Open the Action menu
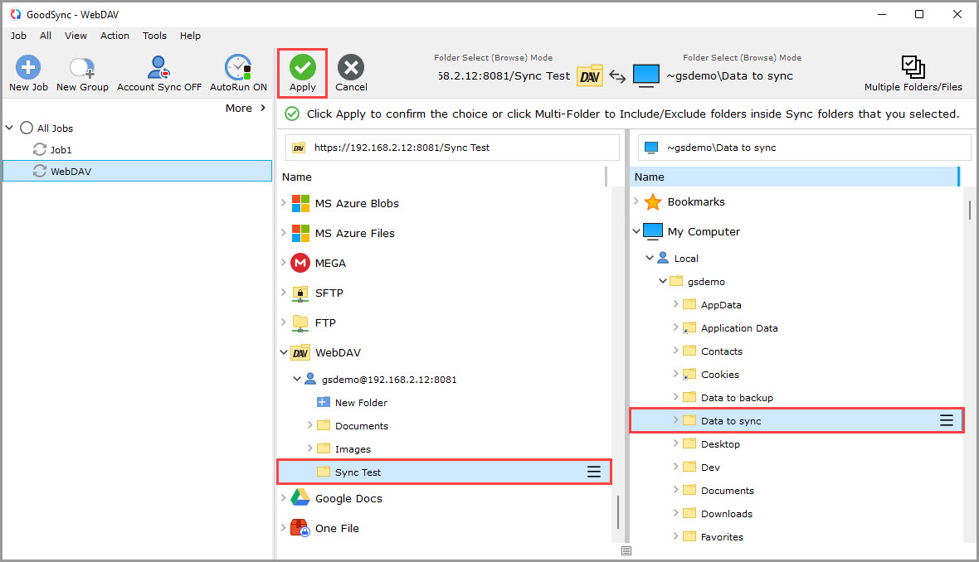979x562 pixels. (x=114, y=36)
